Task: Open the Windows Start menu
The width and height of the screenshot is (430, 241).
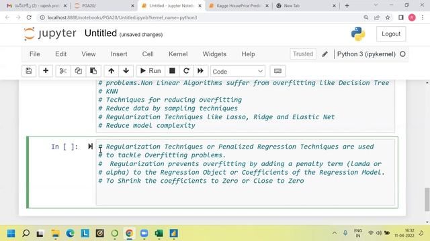Action: (x=11, y=234)
